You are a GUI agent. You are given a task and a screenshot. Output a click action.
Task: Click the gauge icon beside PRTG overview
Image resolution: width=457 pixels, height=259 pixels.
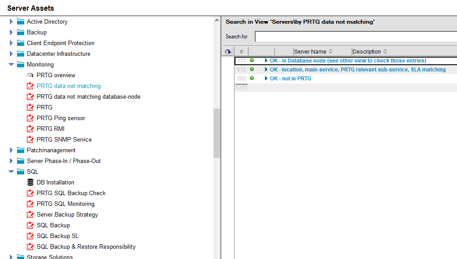coord(30,75)
